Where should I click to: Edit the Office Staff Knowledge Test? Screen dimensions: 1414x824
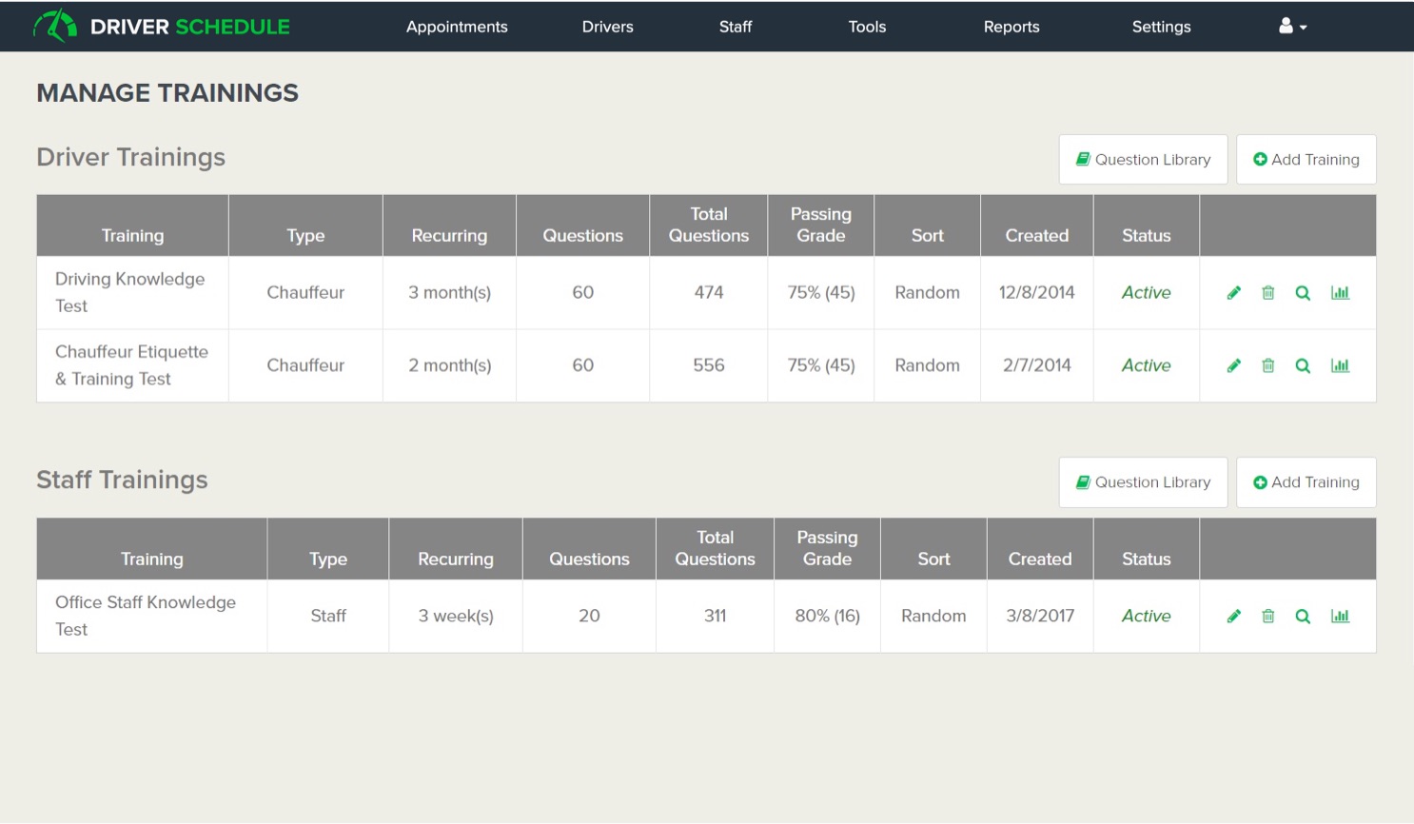pyautogui.click(x=1233, y=617)
